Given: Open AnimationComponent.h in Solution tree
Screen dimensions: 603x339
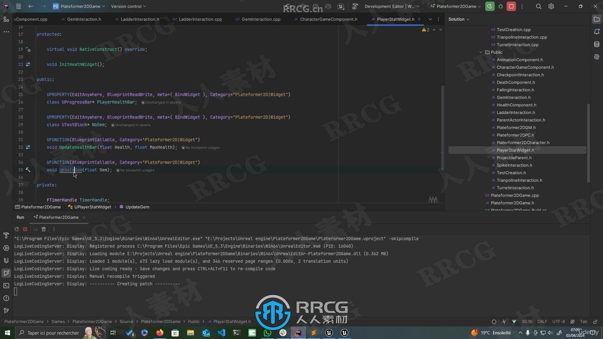Looking at the screenshot, I should click(x=520, y=60).
